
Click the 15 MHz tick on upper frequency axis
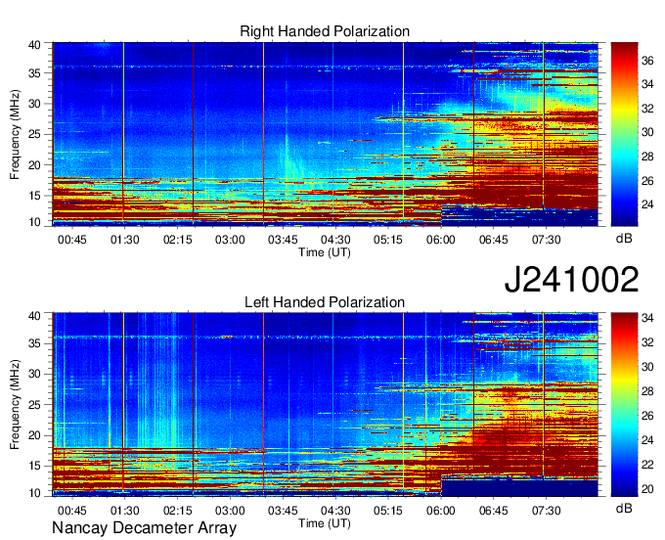point(34,196)
